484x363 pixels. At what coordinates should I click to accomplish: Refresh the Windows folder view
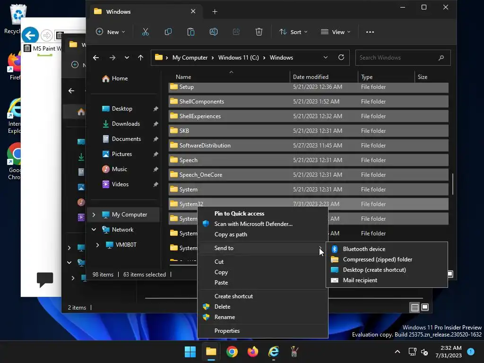(x=341, y=57)
